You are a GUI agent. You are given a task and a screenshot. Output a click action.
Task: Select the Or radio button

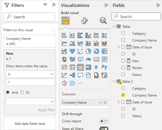point(22,92)
